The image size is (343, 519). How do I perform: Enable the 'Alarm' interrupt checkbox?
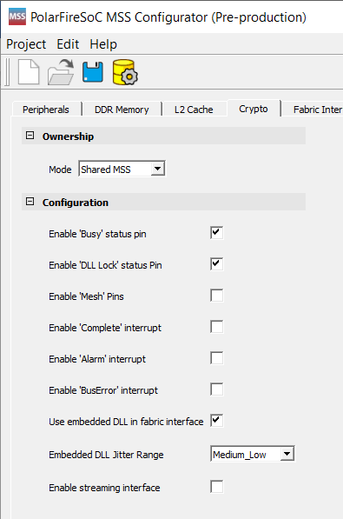click(x=216, y=358)
